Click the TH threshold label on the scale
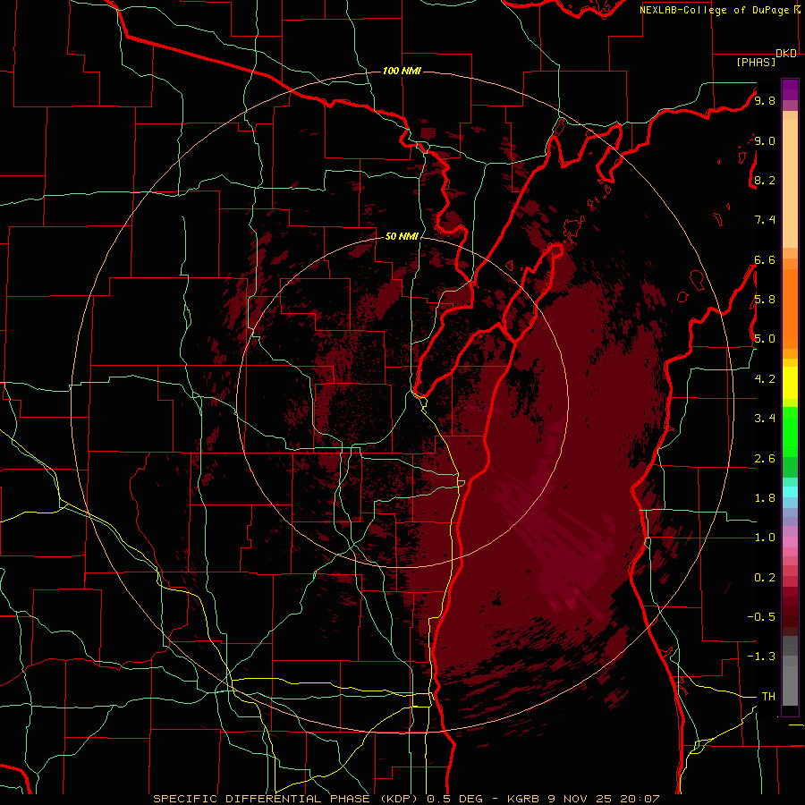Image resolution: width=805 pixels, height=805 pixels. pyautogui.click(x=768, y=697)
